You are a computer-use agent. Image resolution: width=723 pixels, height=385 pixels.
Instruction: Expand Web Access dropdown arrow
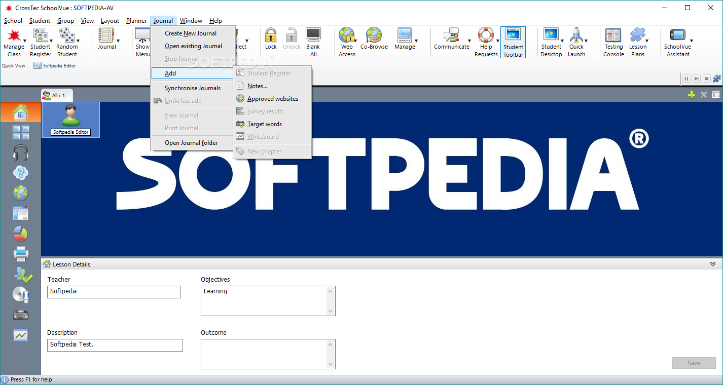coord(355,41)
